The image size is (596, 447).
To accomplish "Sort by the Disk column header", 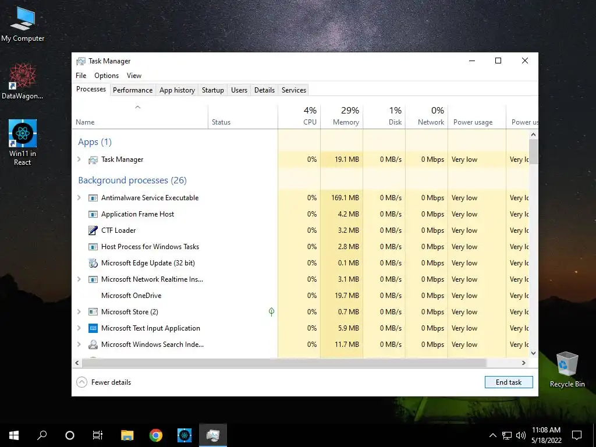I will pos(384,116).
